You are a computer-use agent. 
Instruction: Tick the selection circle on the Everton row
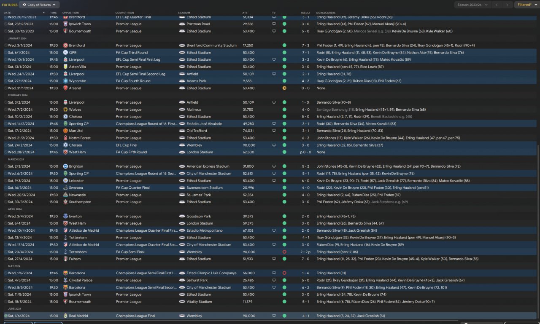pos(6,216)
